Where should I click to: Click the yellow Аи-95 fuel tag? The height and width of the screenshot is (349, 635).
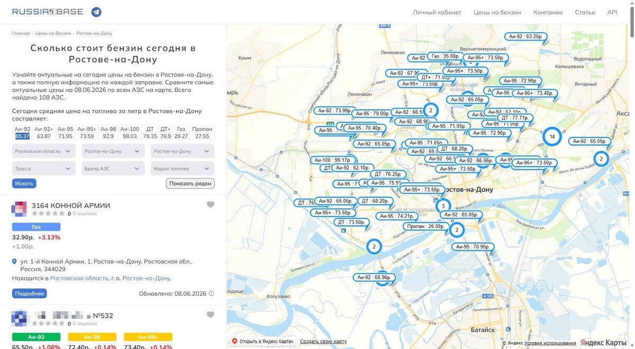(92, 337)
